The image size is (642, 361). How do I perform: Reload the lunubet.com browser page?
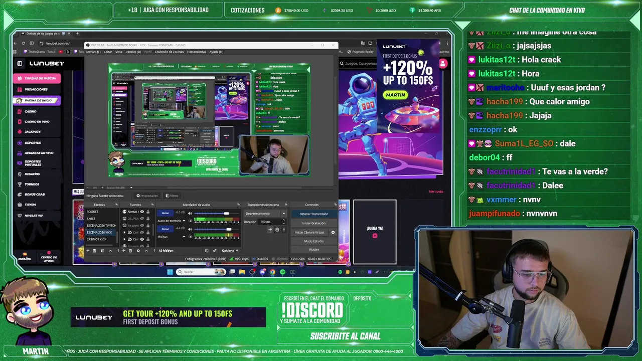click(24, 43)
